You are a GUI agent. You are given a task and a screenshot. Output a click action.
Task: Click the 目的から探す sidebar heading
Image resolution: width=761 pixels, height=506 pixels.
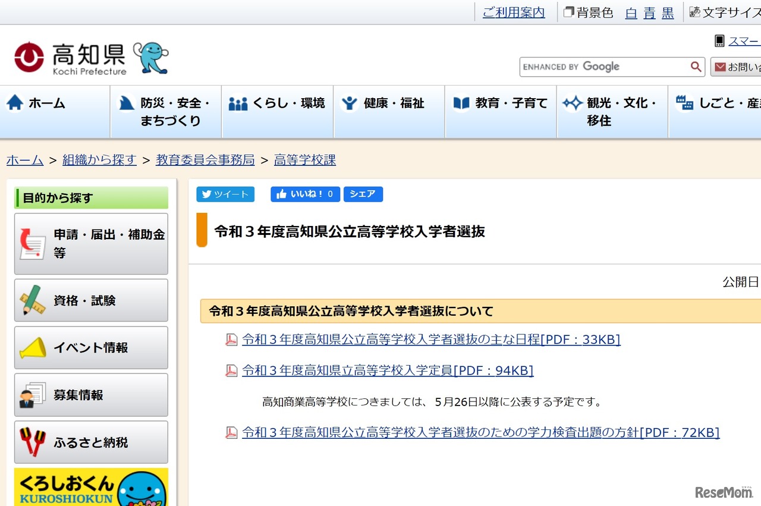[x=91, y=198]
